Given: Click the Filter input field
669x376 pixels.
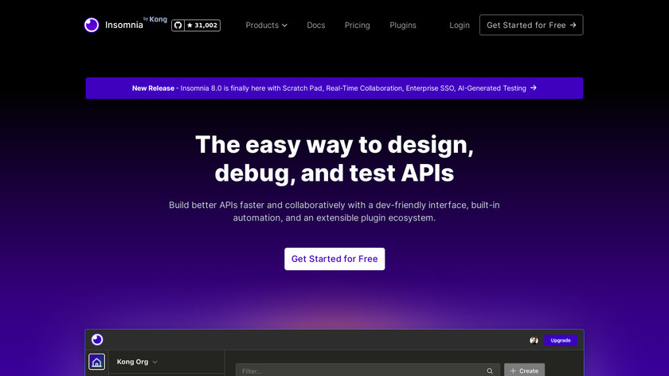Looking at the screenshot, I should pyautogui.click(x=367, y=370).
